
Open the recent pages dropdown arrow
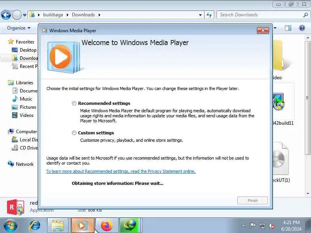24,15
